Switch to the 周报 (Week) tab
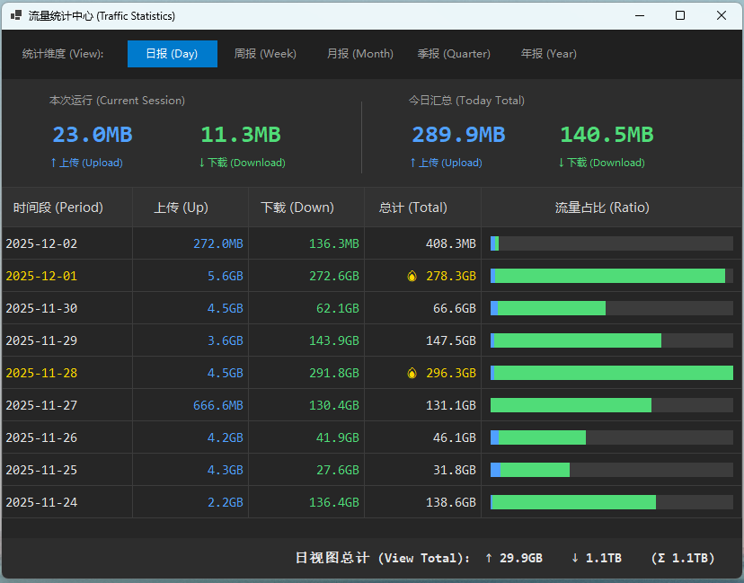 point(265,54)
